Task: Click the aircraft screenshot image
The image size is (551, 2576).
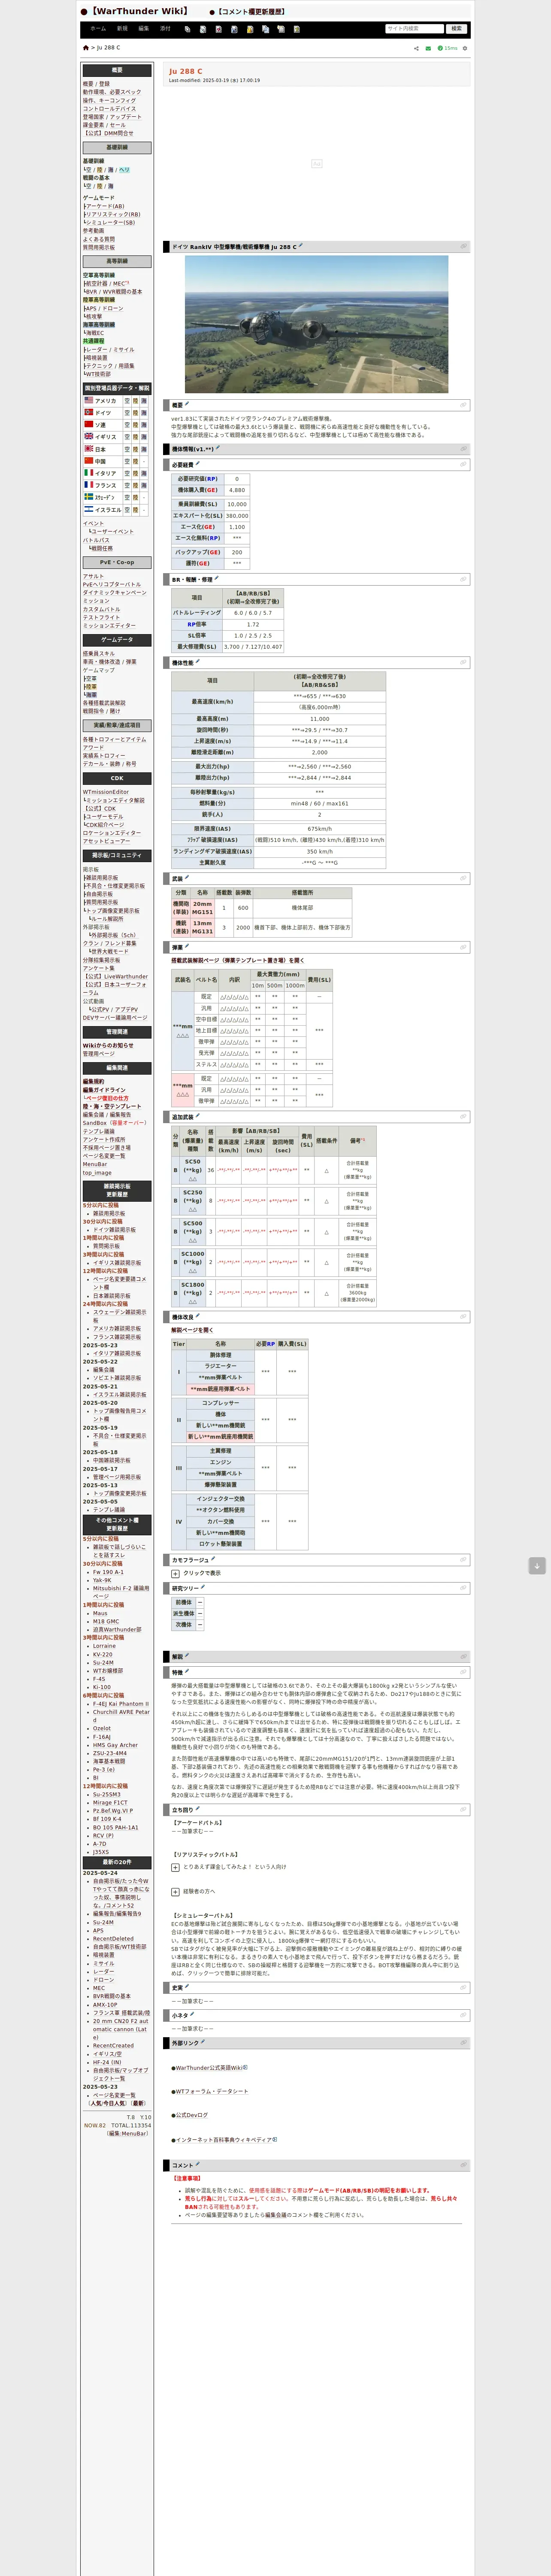Action: pos(316,324)
